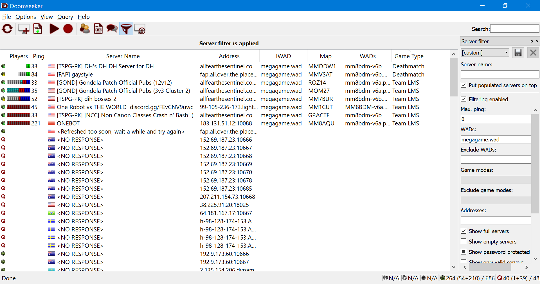
Task: Open the Options menu
Action: [26, 17]
